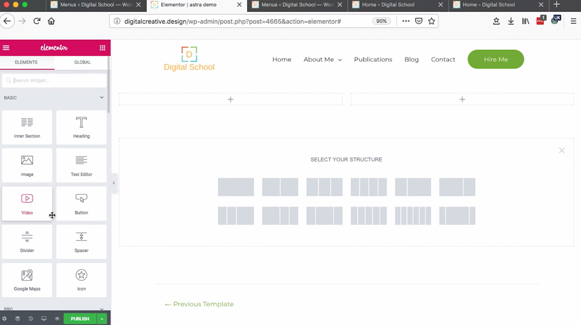Open the page actions ellipsis menu
Viewport: 581px width, 325px height.
[406, 21]
